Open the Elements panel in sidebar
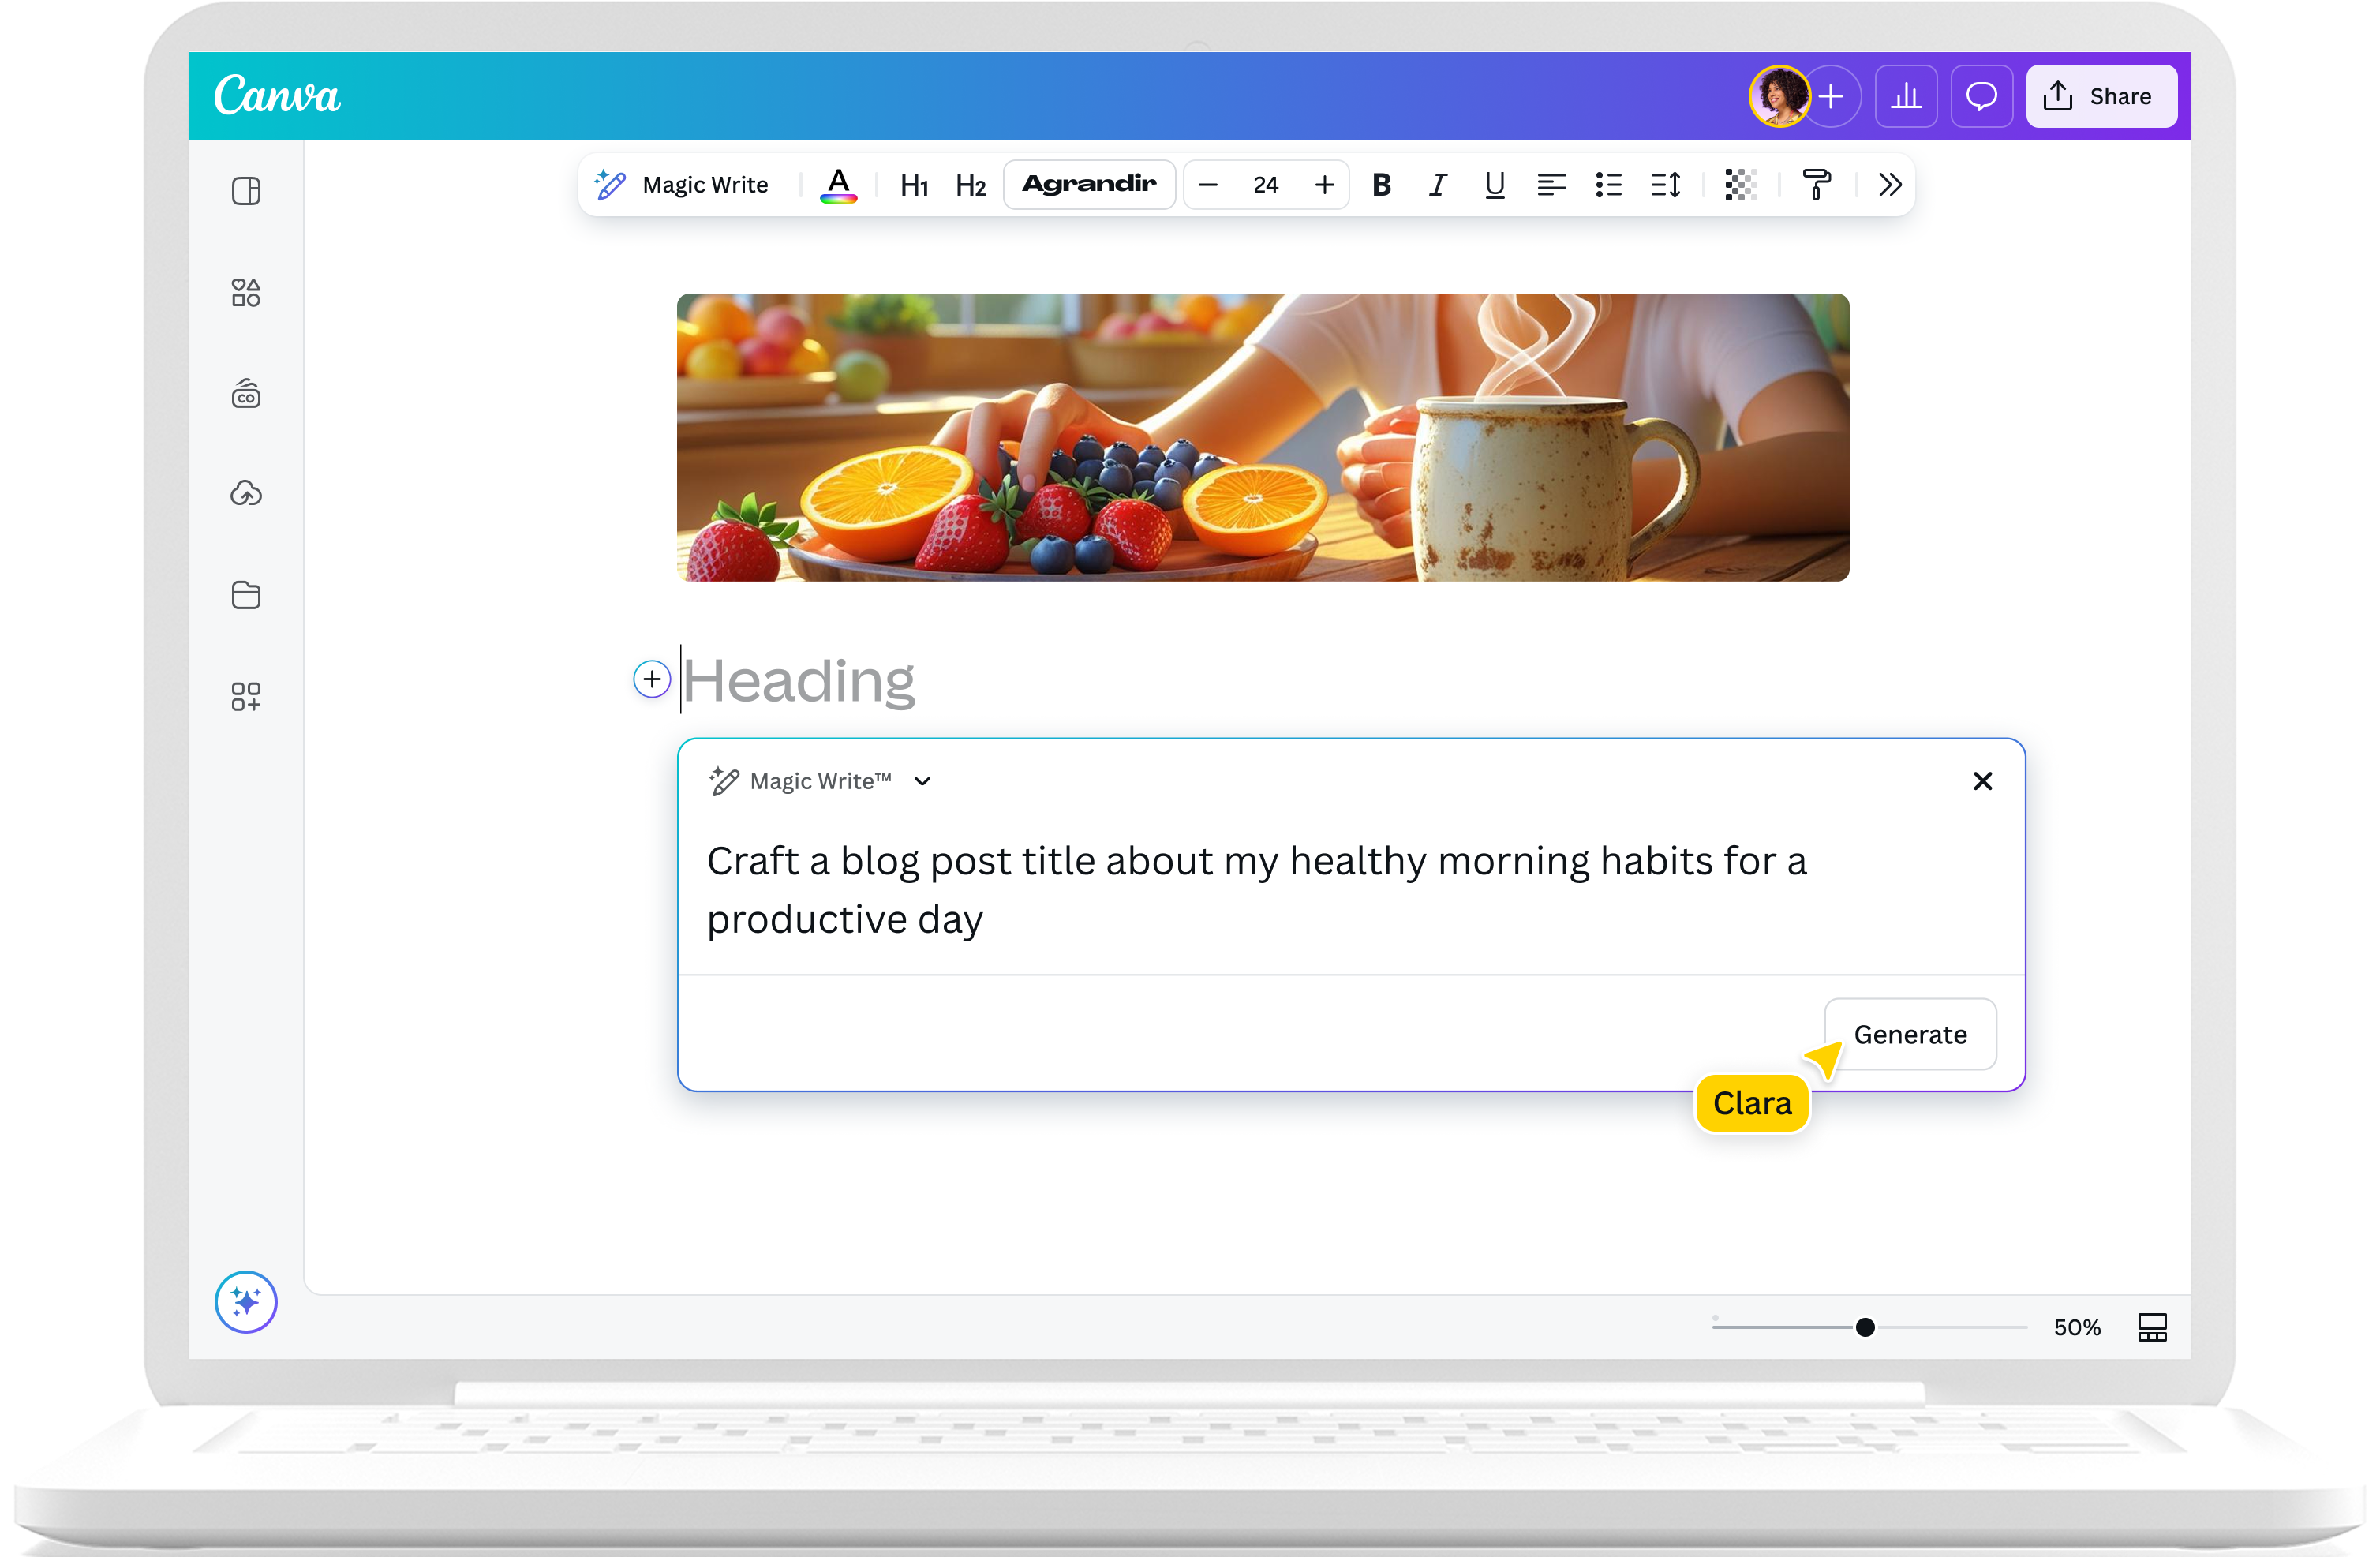 pyautogui.click(x=246, y=292)
